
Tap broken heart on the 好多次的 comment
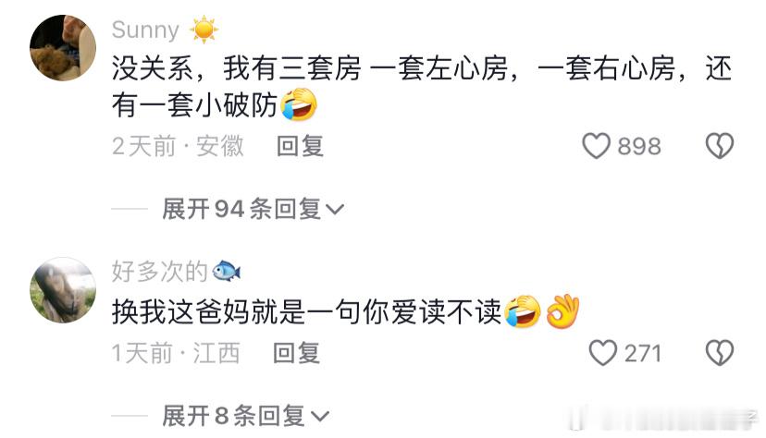tap(720, 353)
